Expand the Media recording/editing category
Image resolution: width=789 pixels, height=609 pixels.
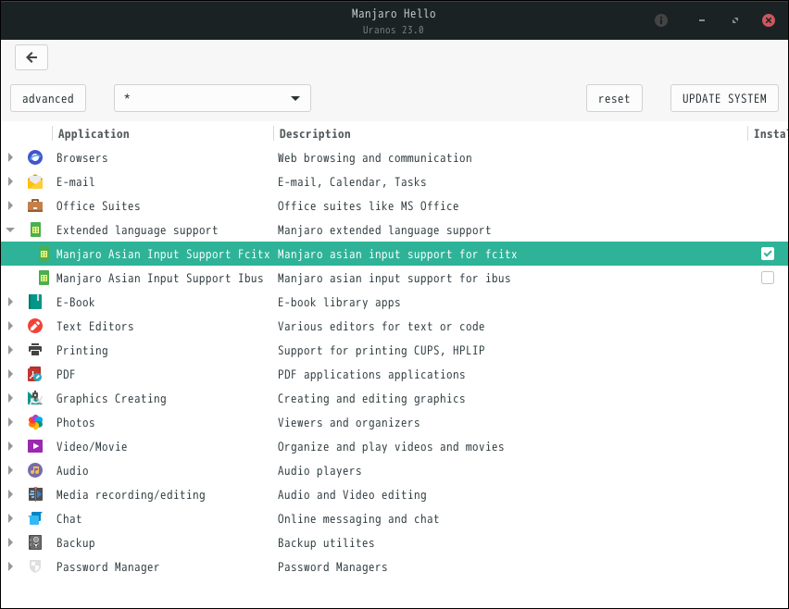pos(10,494)
